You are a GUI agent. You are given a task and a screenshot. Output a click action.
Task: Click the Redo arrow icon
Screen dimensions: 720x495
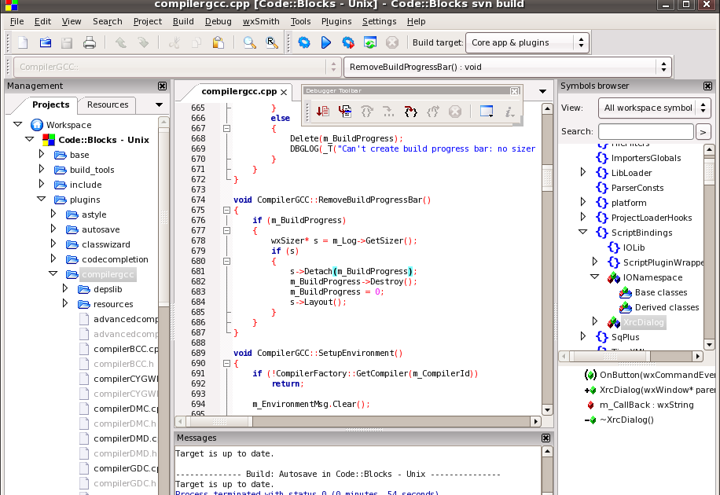coord(143,42)
